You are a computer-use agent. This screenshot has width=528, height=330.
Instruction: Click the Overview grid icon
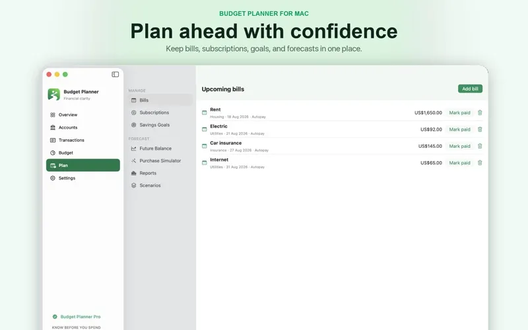click(53, 115)
